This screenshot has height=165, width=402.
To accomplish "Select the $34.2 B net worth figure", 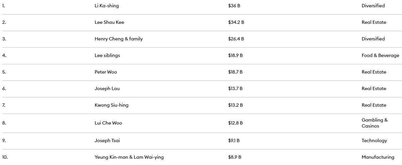I will point(236,22).
